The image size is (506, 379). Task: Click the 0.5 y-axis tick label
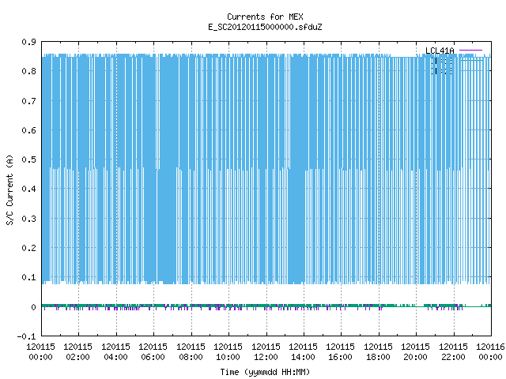click(x=28, y=159)
